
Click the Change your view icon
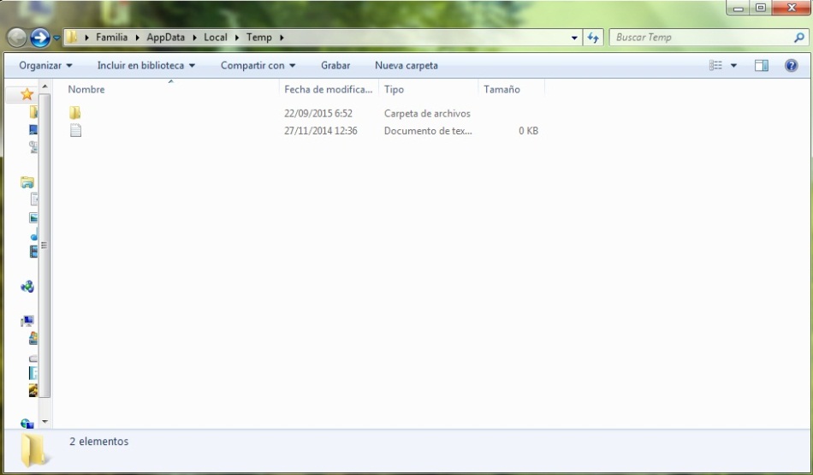click(x=715, y=65)
